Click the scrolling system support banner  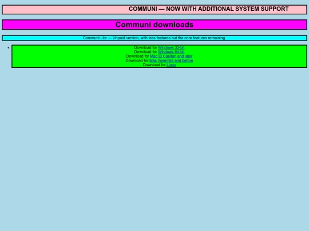(x=154, y=10)
